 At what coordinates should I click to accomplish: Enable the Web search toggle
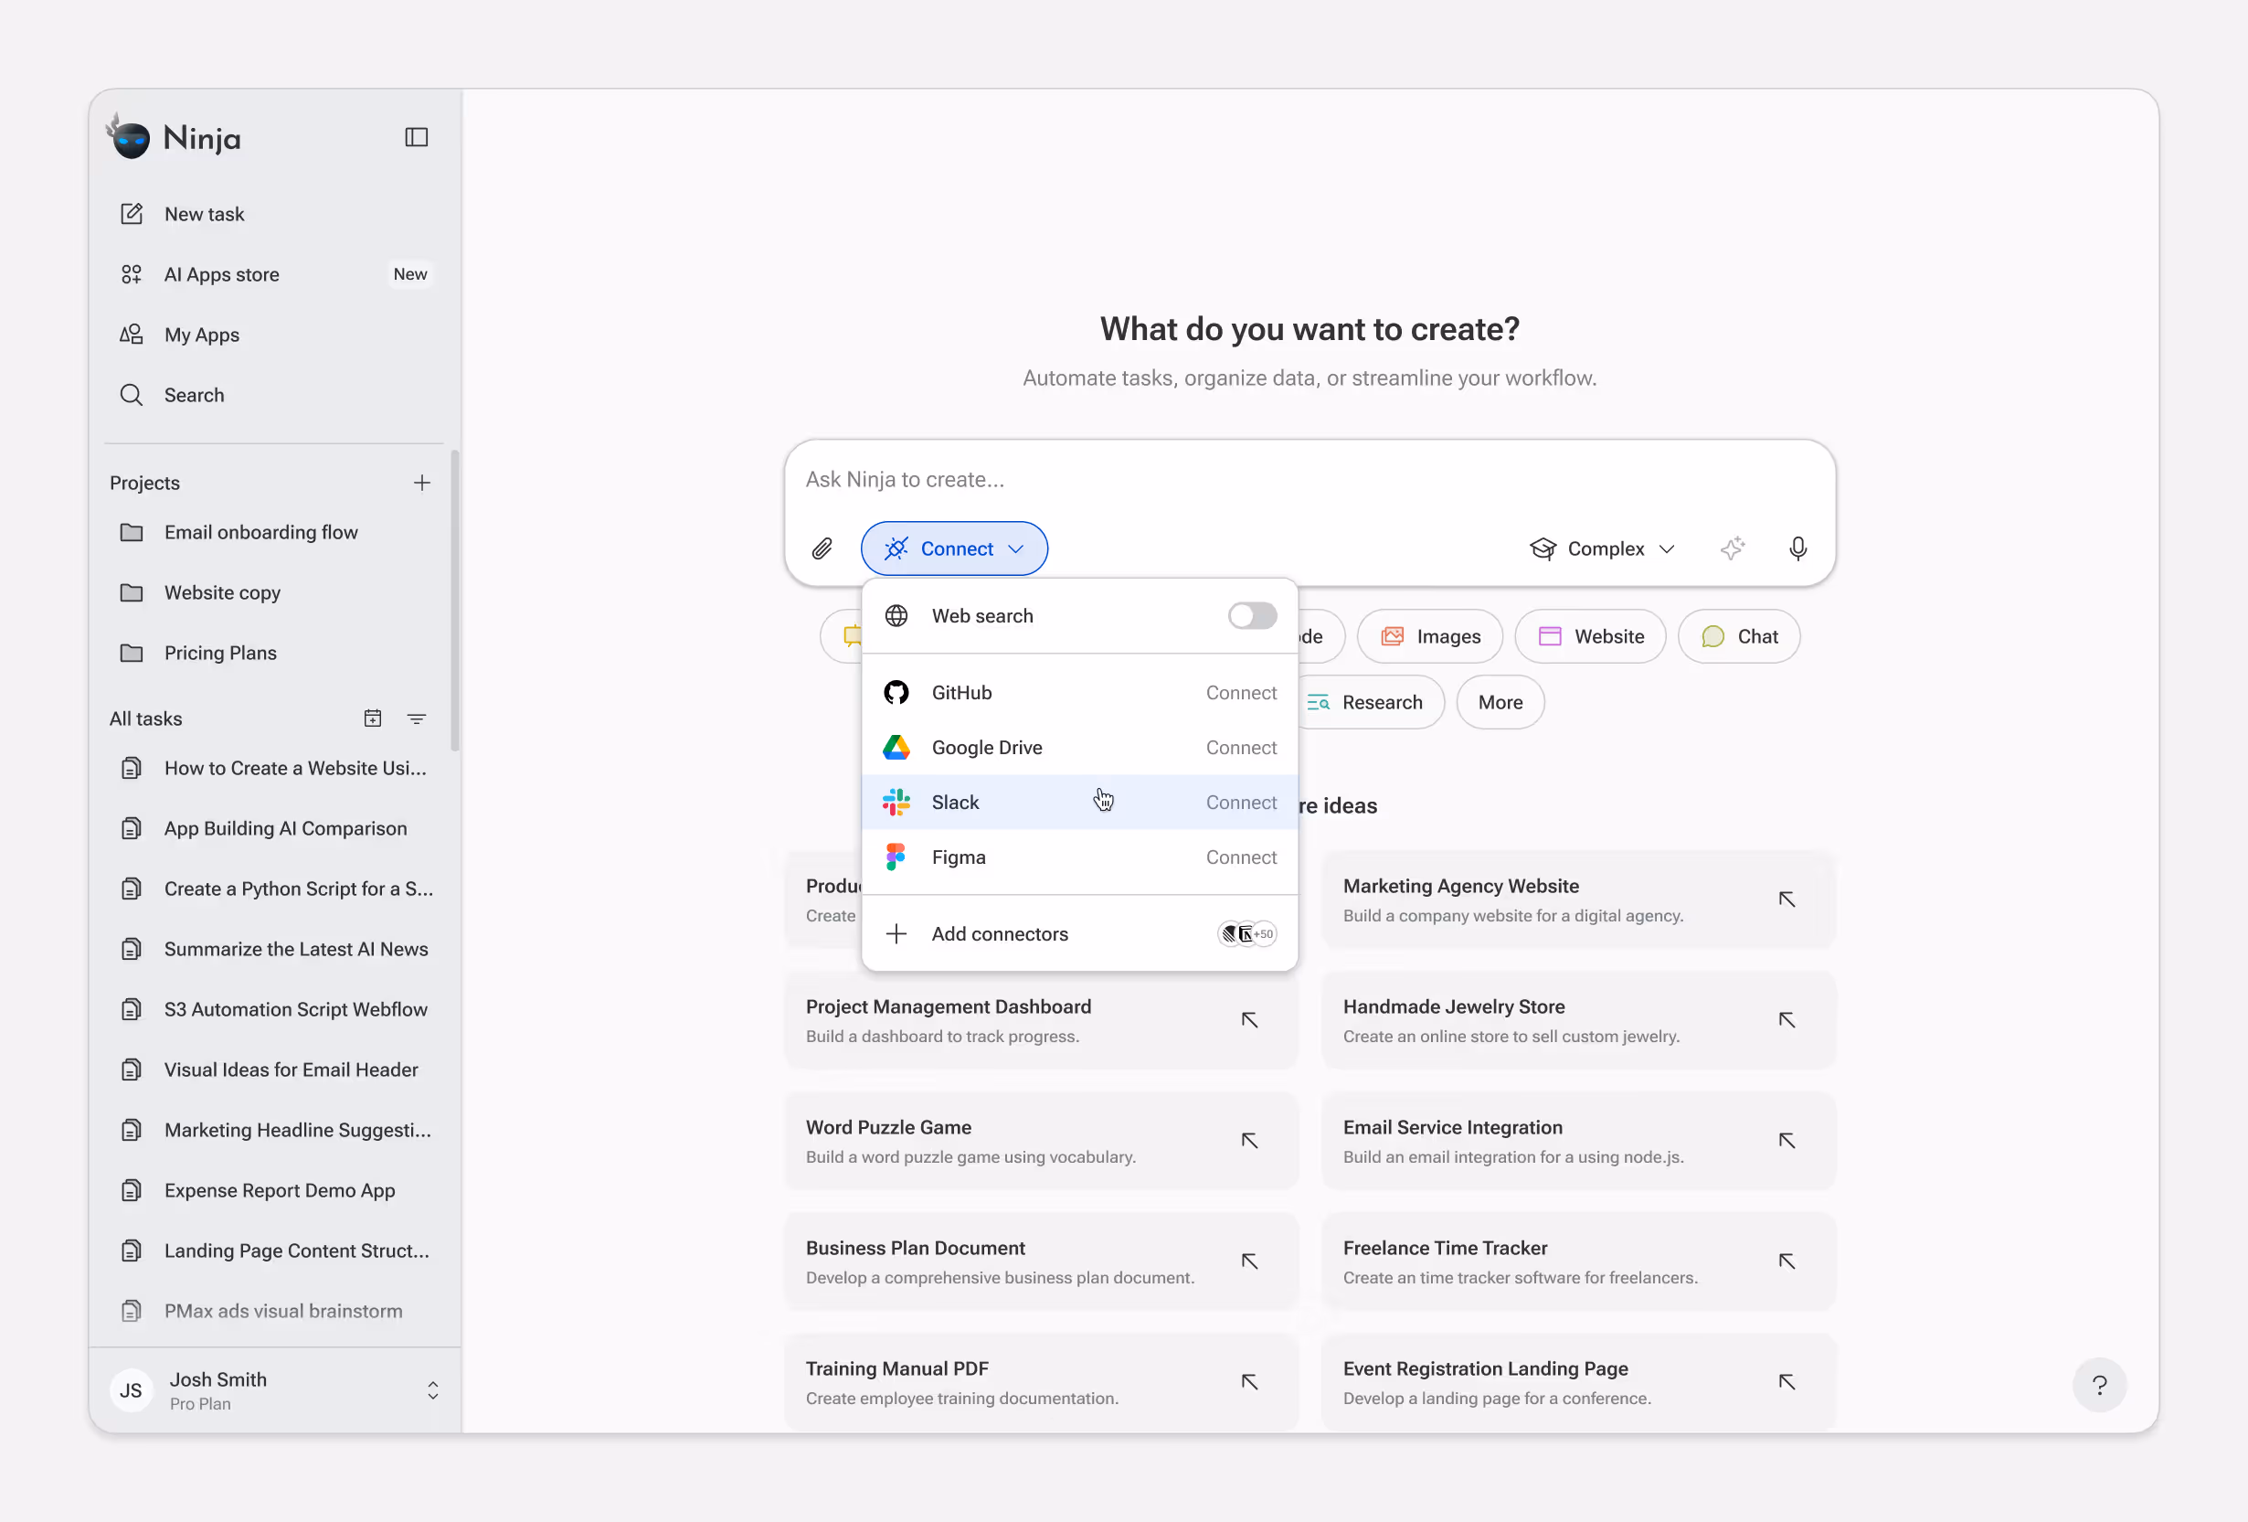pyautogui.click(x=1252, y=615)
